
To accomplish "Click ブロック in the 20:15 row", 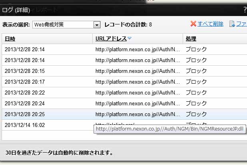I will 196,71.
